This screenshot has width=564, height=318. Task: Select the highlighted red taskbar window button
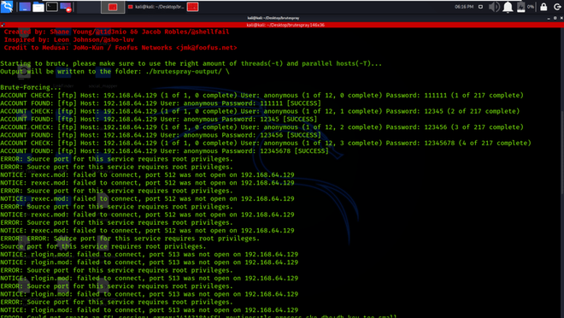(113, 7)
